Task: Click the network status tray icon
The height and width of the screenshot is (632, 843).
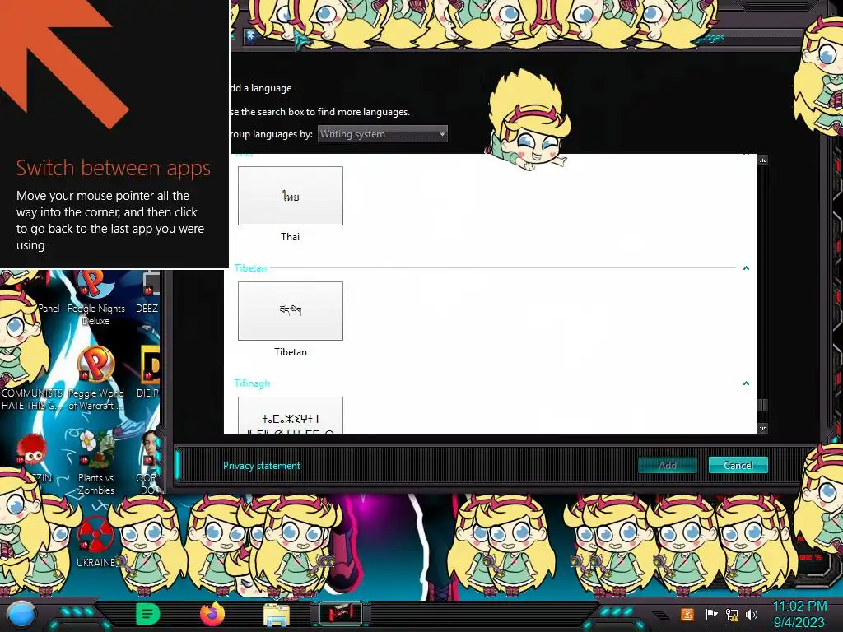Action: click(x=732, y=614)
